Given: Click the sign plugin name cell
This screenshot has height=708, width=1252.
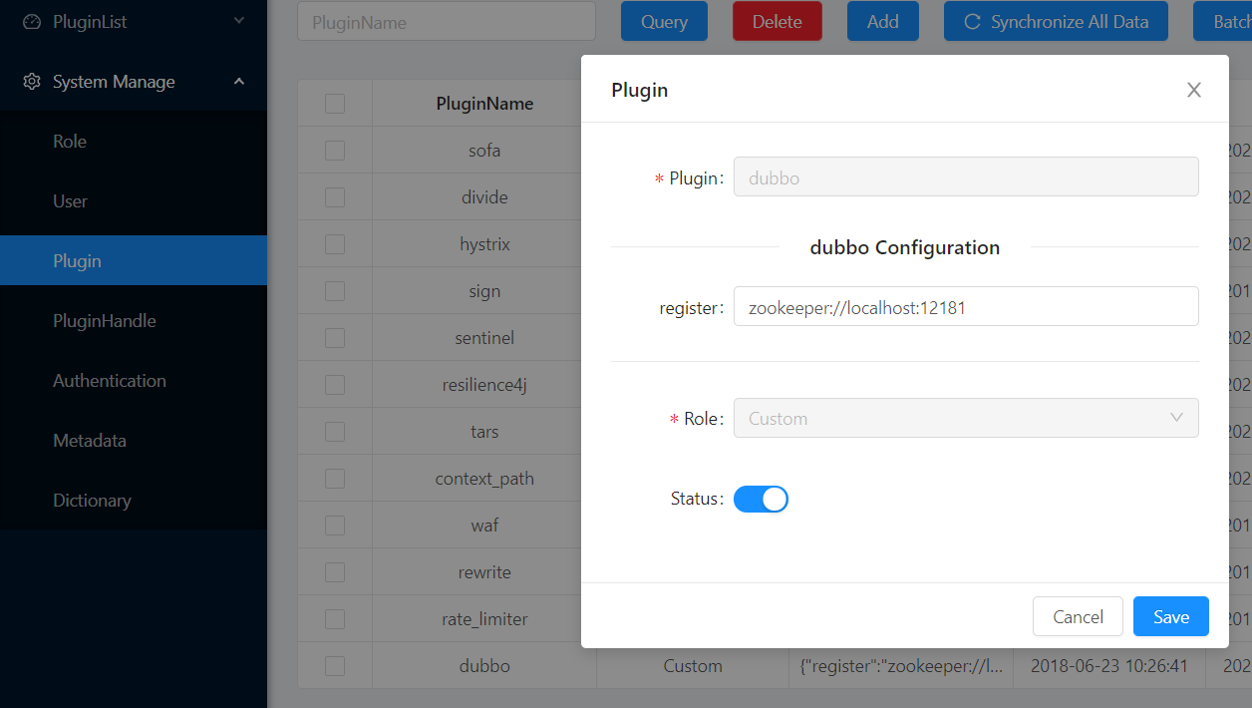Looking at the screenshot, I should tap(484, 291).
